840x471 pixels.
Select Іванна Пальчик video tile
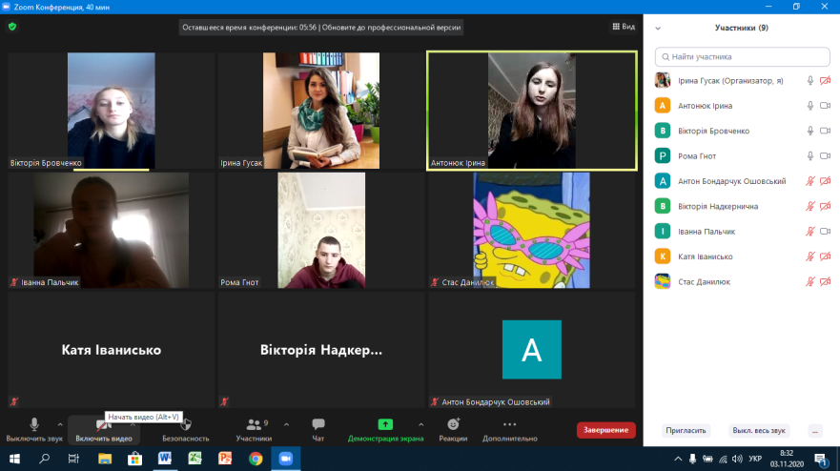pos(111,231)
